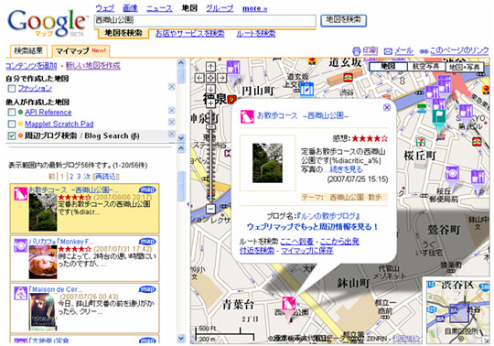Image resolution: width=494 pixels, height=346 pixels.
Task: Collapse the overview mini-map corner arrow
Action: pos(487,340)
